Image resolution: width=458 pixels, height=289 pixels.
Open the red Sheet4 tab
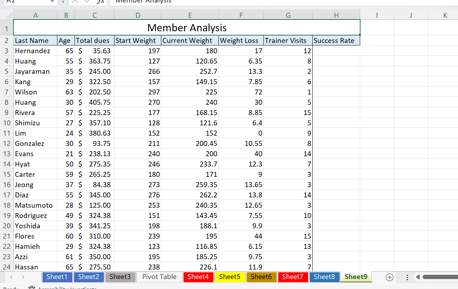click(198, 277)
